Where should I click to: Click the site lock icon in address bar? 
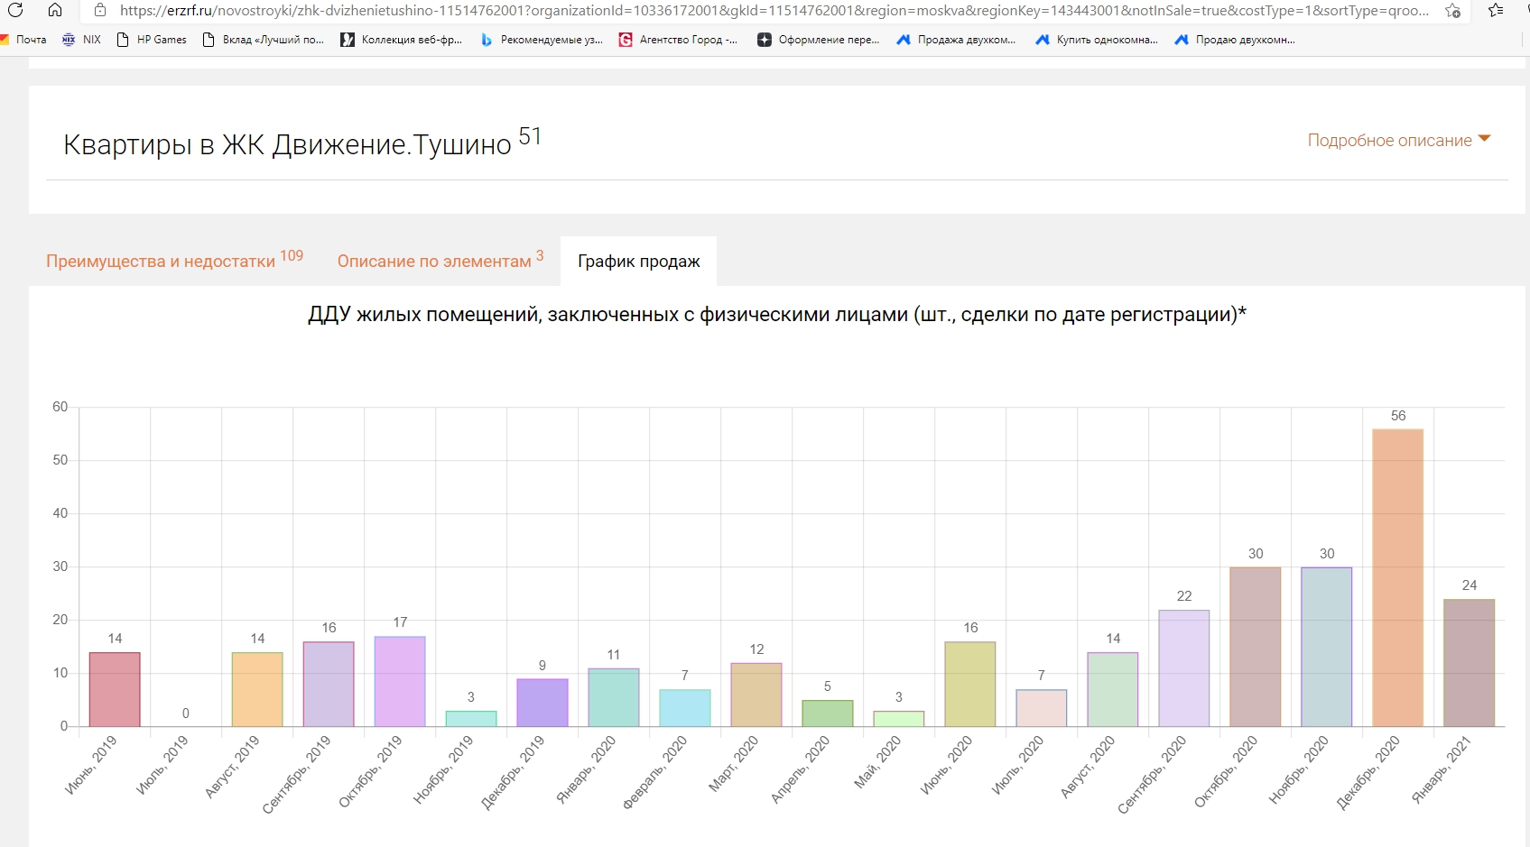[100, 11]
